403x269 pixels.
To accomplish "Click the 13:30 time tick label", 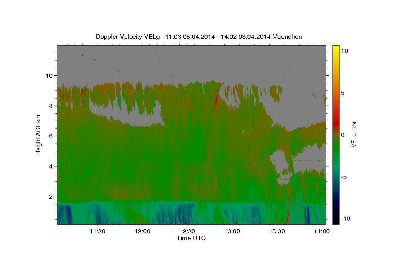I will click(x=277, y=232).
